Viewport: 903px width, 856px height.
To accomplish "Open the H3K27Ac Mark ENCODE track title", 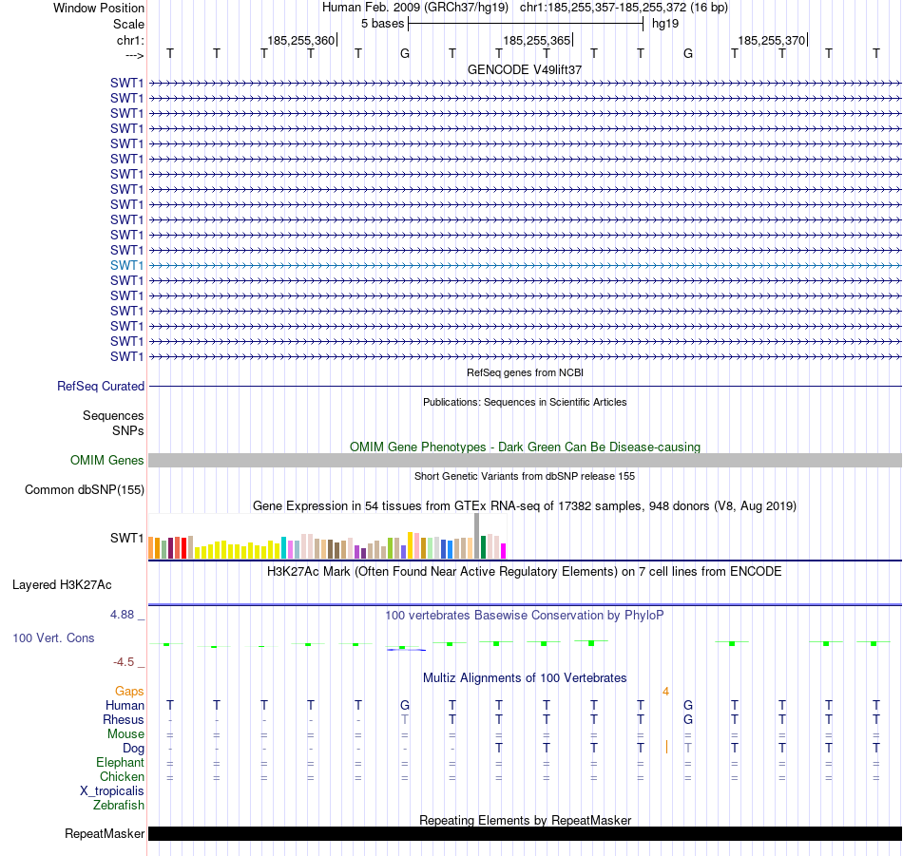I will tap(525, 572).
